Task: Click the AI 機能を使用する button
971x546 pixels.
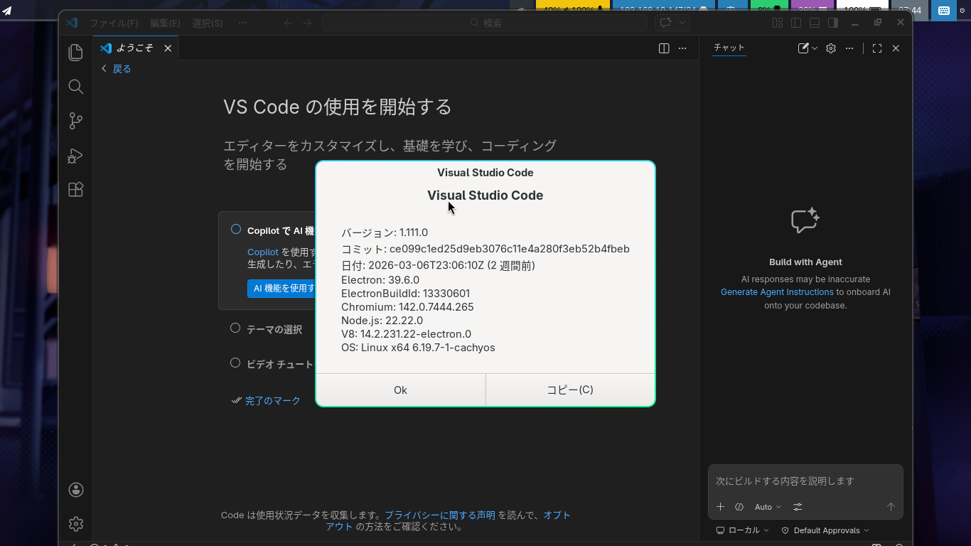Action: [281, 288]
